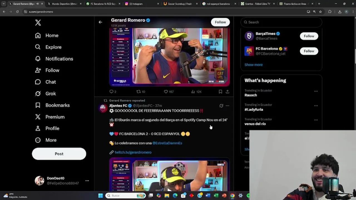
Task: Go to Home in X sidebar
Action: click(x=47, y=36)
